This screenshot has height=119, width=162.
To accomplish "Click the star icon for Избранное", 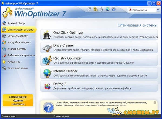I will 4,62.
